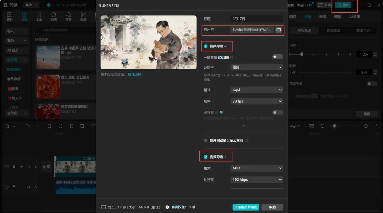Zoom out the timeline with minus icon
Screen dimensions: 383x213
[322, 126]
